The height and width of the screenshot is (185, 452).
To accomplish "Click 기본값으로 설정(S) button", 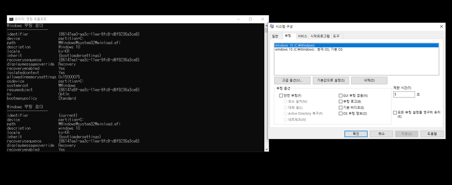I will pyautogui.click(x=331, y=81).
